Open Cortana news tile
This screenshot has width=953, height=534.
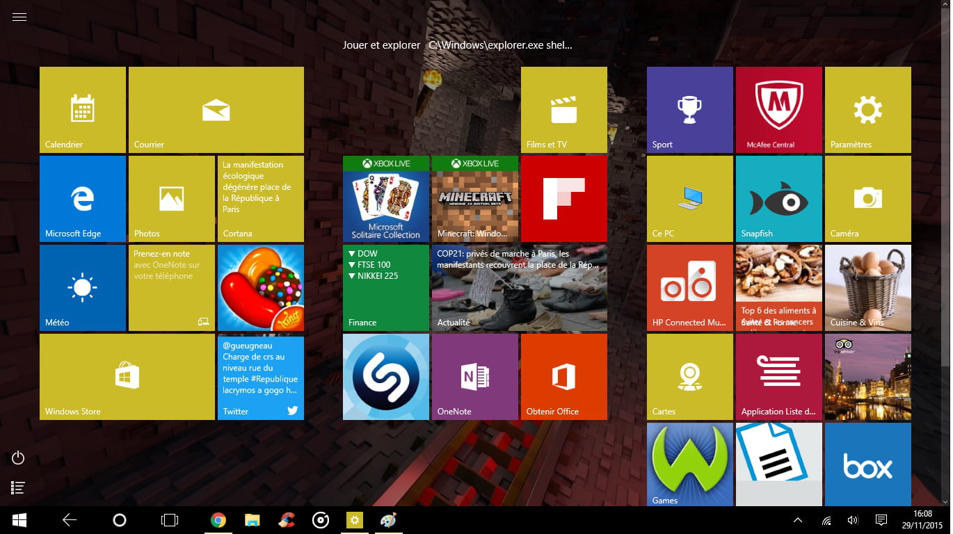[x=261, y=199]
